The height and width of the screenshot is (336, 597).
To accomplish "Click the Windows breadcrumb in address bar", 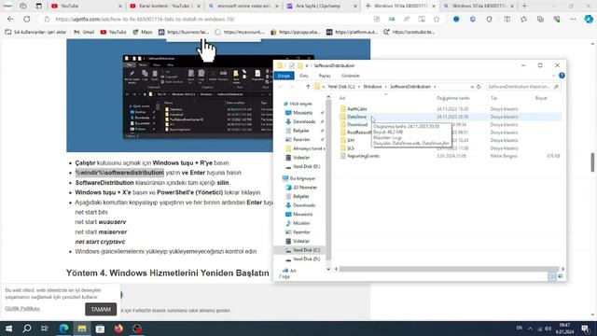I will [372, 87].
